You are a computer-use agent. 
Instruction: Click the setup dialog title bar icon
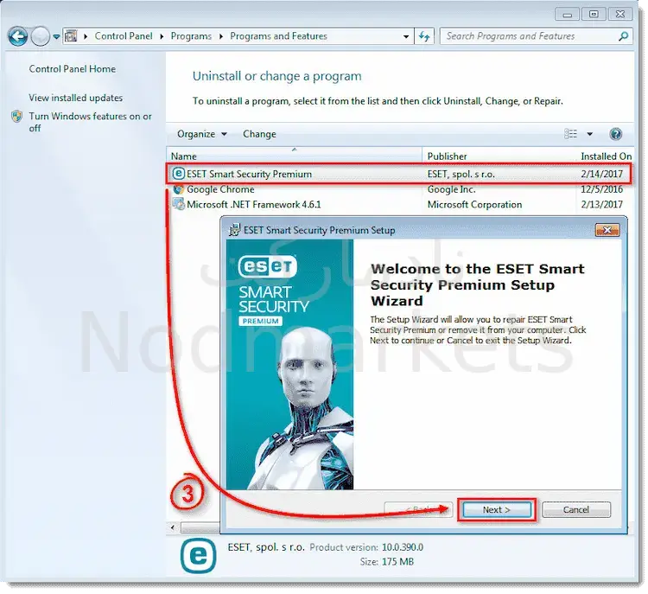coord(234,230)
